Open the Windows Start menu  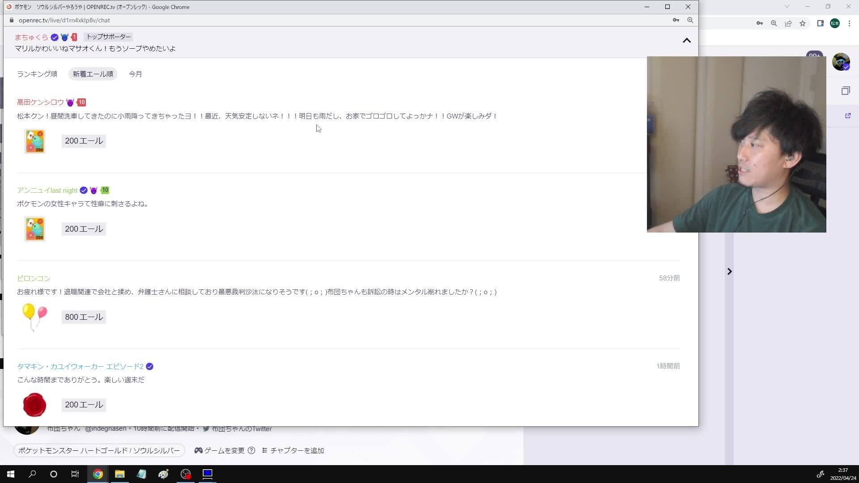11,474
